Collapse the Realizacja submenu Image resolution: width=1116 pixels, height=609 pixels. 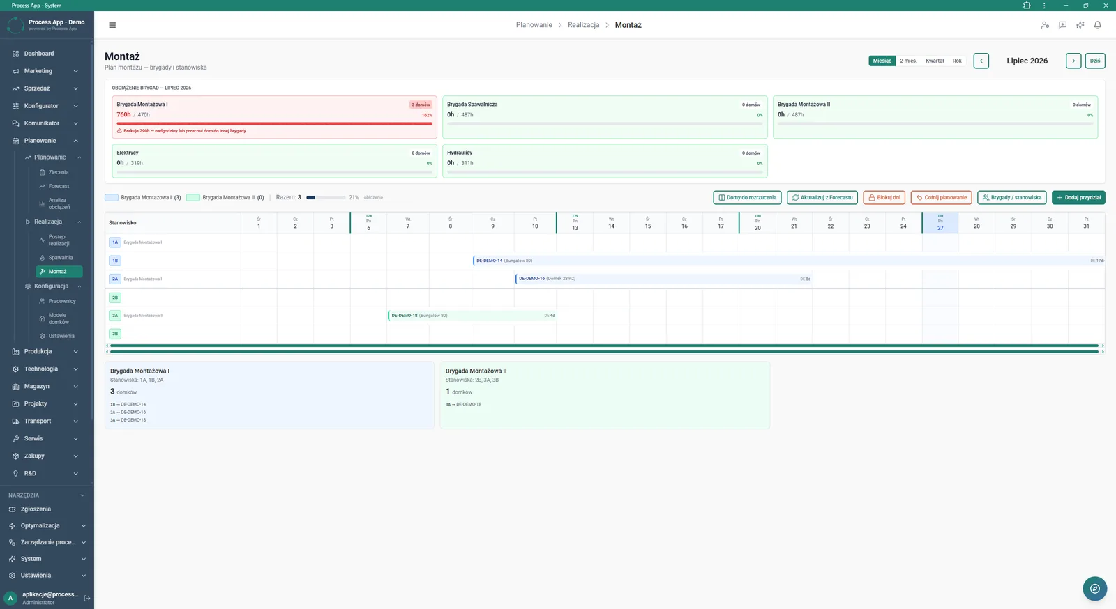click(x=54, y=222)
